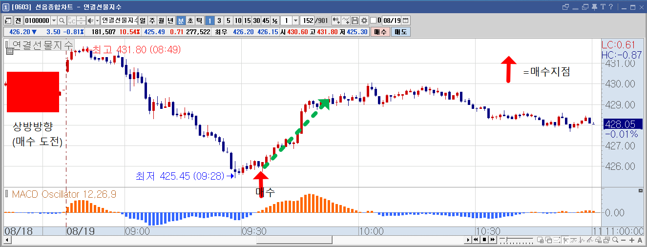
Task: Open the interval value 1 dropdown arrow
Action: click(295, 21)
